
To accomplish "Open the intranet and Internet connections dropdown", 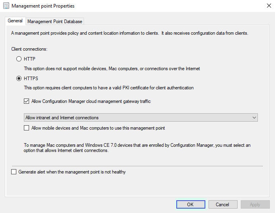I will pyautogui.click(x=140, y=118).
